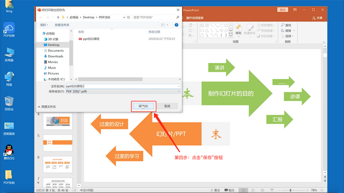Click Desktop in the address breadcrumb
The width and height of the screenshot is (344, 193).
[x=88, y=17]
